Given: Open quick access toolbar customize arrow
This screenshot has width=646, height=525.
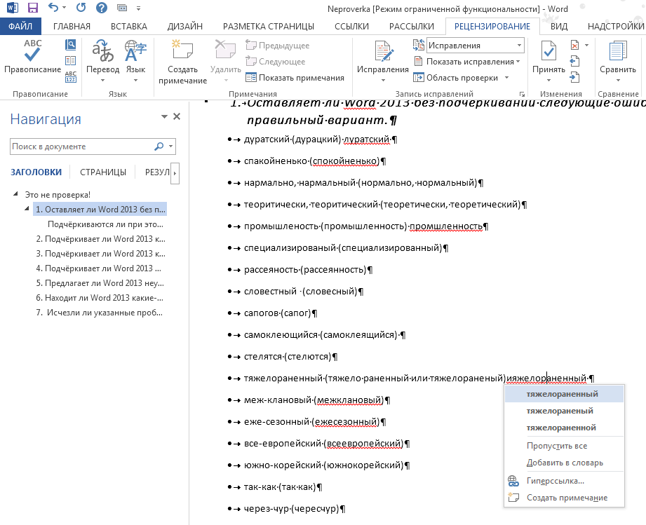Looking at the screenshot, I should [138, 8].
